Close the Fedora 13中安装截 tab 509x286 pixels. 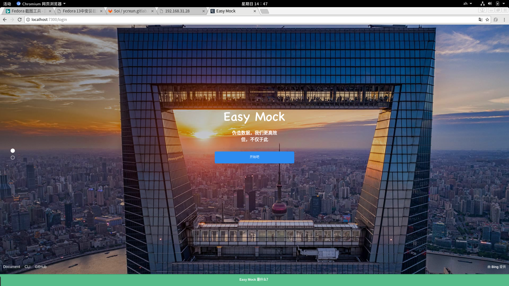point(101,11)
